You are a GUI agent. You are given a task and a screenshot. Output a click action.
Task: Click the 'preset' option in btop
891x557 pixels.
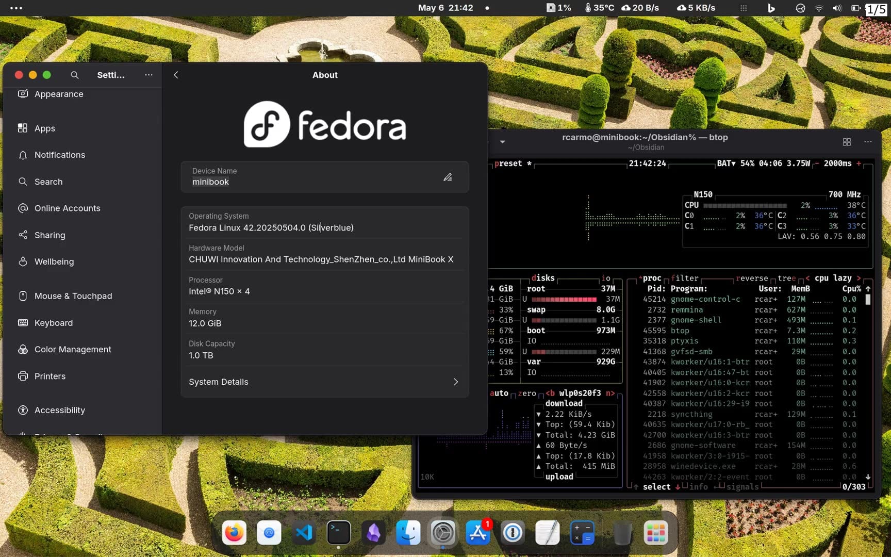[x=508, y=163]
